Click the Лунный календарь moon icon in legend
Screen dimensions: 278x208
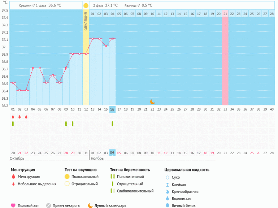(x=90, y=205)
